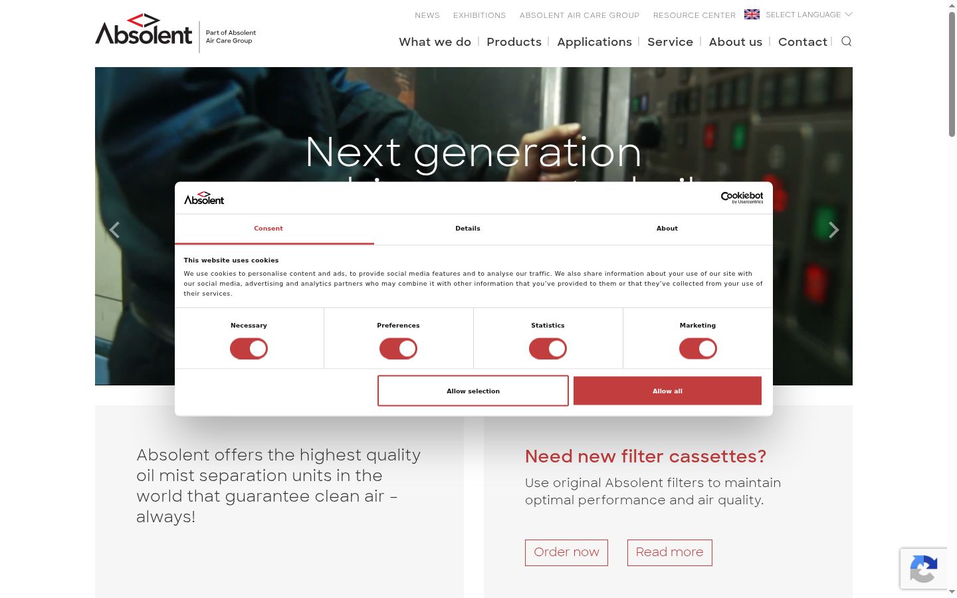Screen dimensions: 957x598
Task: Disable the Marketing cookies switch
Action: [x=698, y=349]
